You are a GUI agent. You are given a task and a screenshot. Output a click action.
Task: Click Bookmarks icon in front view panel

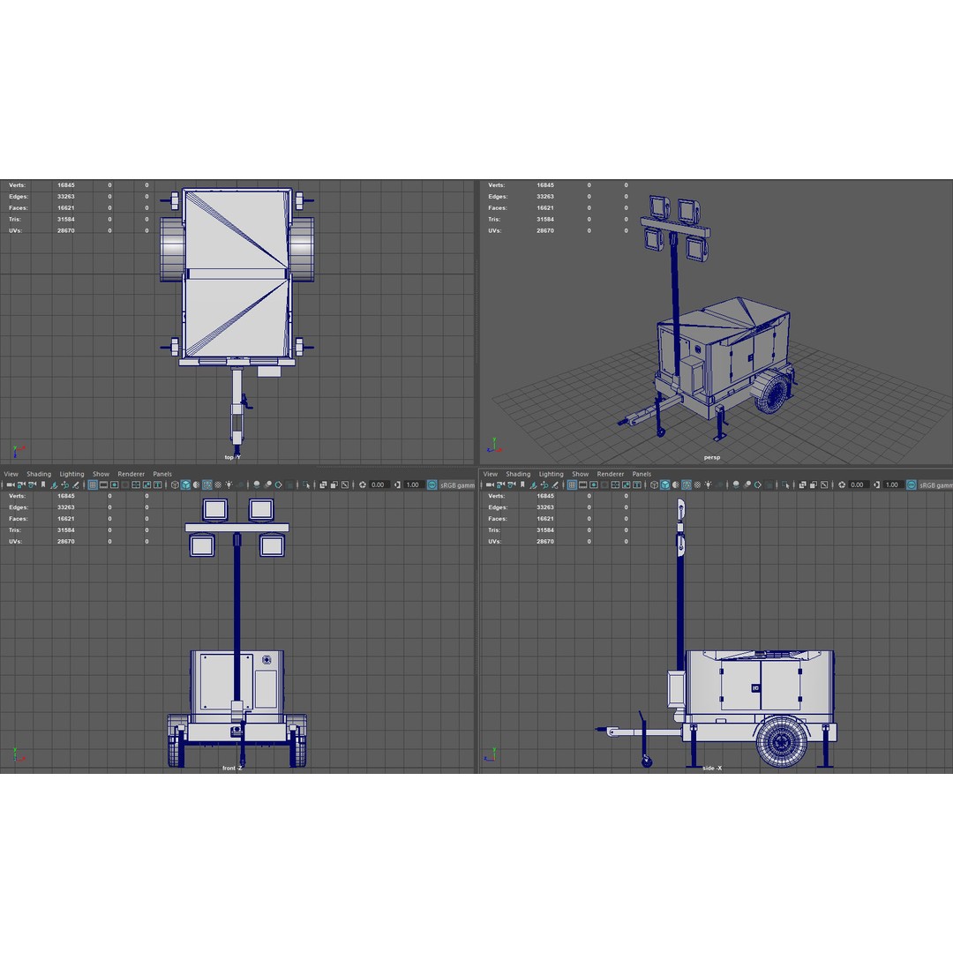43,484
